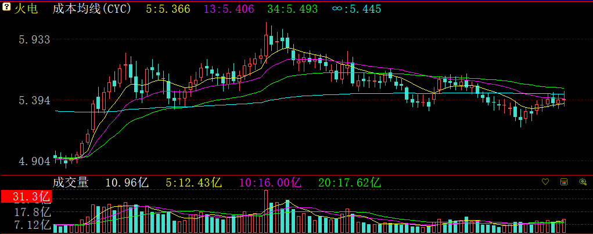Click the heart favorite icon
The width and height of the screenshot is (593, 234).
[545, 182]
